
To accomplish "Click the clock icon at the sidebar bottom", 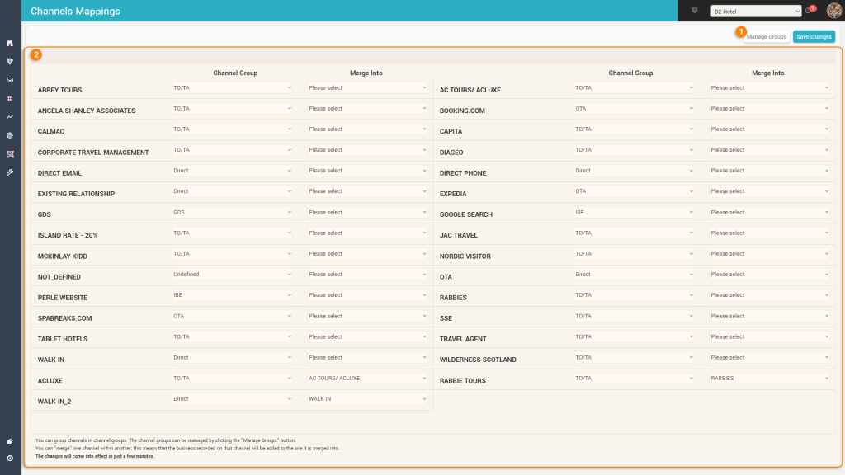I will pyautogui.click(x=10, y=459).
